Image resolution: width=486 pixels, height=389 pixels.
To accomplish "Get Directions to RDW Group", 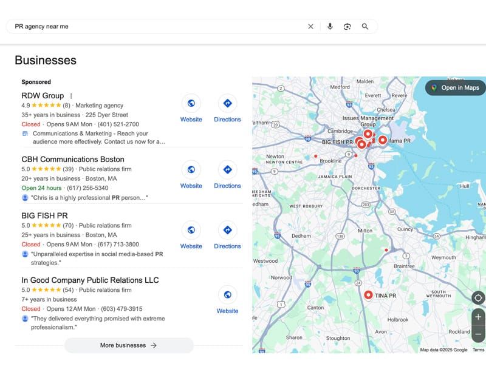I will 227,103.
